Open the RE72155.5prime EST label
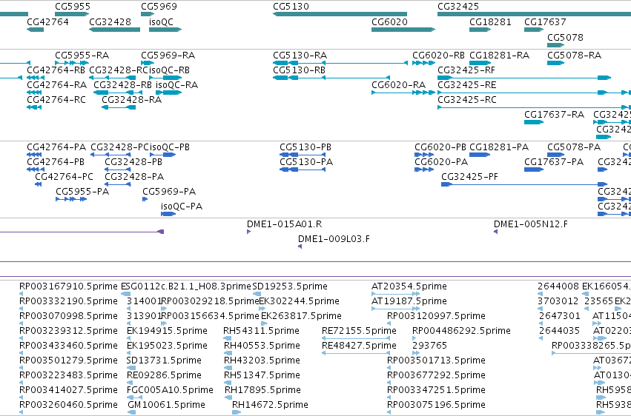Viewport: 631px width, 416px height. point(359,331)
